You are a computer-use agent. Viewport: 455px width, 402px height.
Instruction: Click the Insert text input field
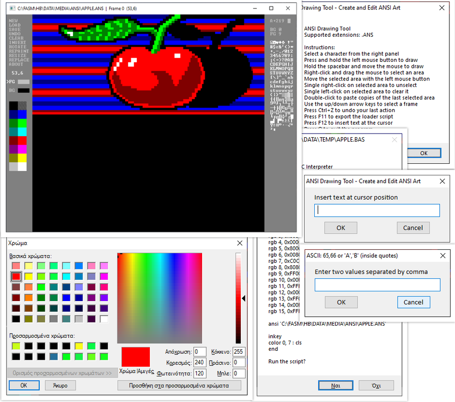(378, 210)
